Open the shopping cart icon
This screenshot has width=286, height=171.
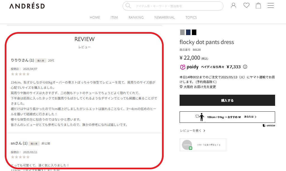coord(258,5)
